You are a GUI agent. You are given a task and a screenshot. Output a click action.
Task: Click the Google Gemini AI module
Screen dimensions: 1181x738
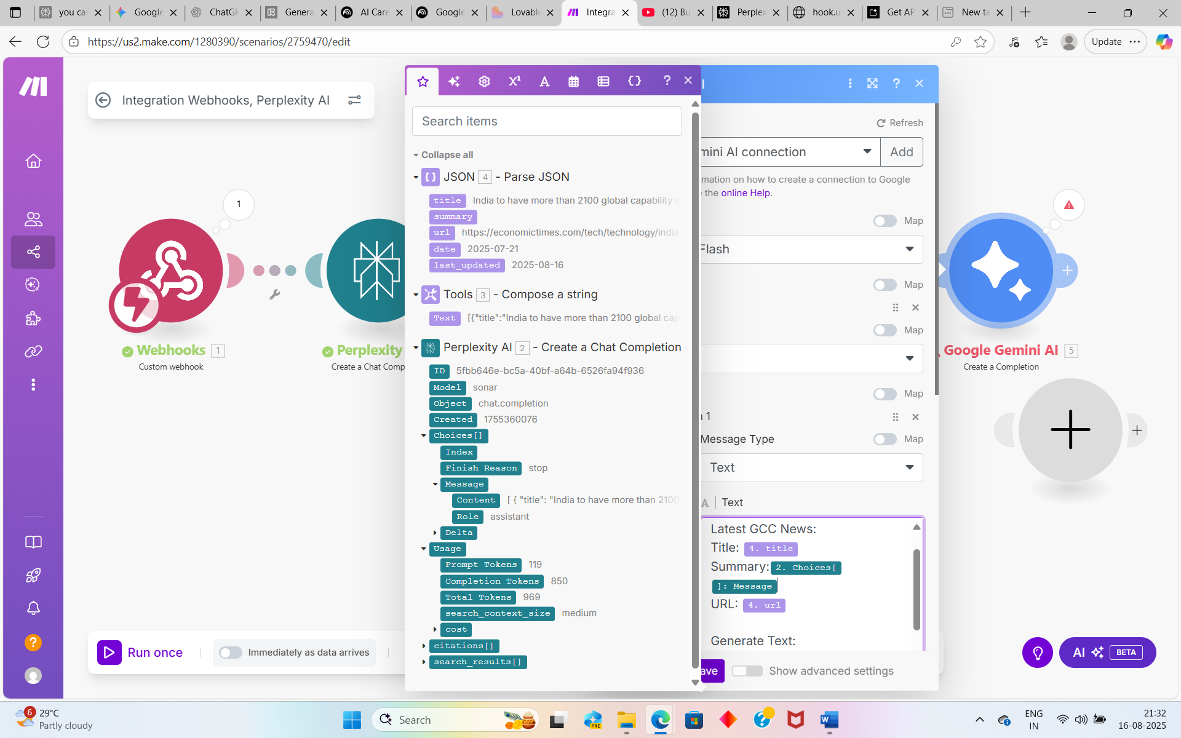[x=1001, y=271]
